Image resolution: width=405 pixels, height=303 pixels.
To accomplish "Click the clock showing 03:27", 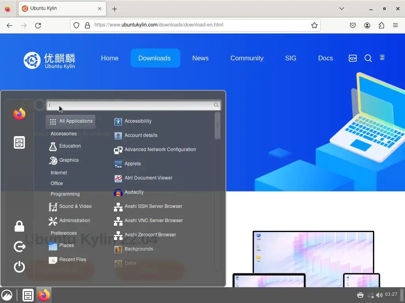I will pos(391,294).
